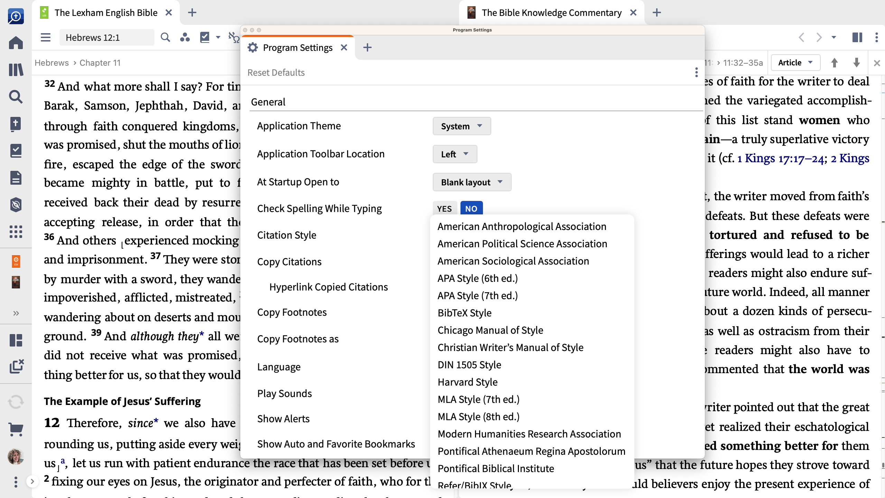The image size is (885, 498).
Task: Open the Application Theme System dropdown
Action: pos(462,126)
